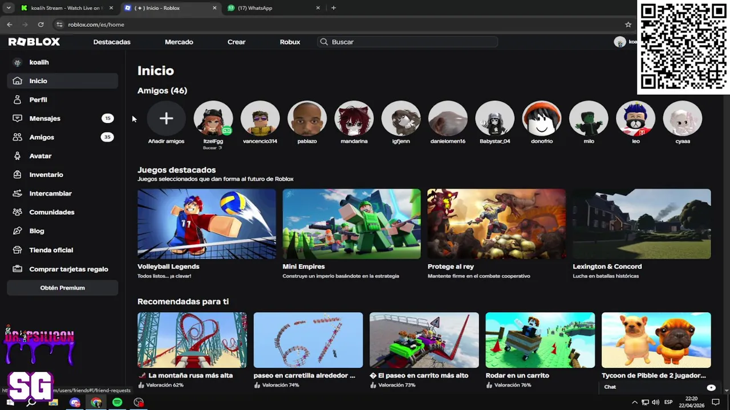730x410 pixels.
Task: Click the Obtén Premium button
Action: (62, 288)
